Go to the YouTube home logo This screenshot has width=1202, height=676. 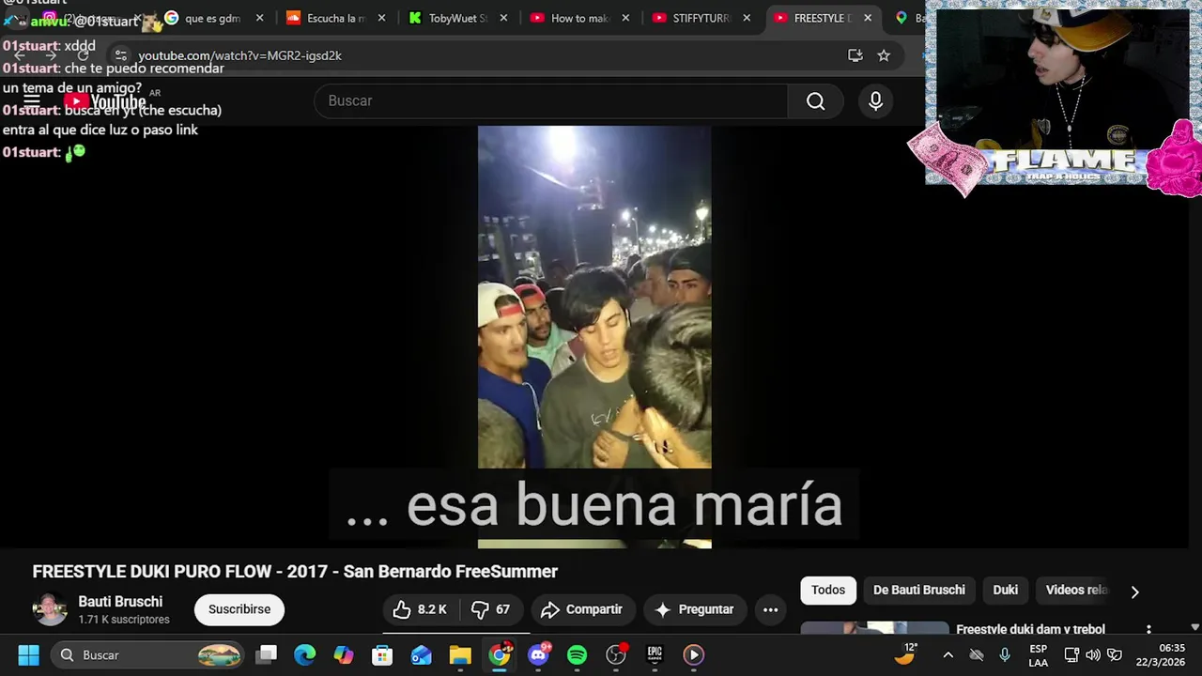pyautogui.click(x=105, y=102)
